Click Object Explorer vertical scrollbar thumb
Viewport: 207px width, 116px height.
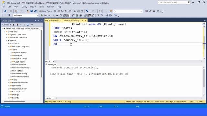click(x=42, y=53)
